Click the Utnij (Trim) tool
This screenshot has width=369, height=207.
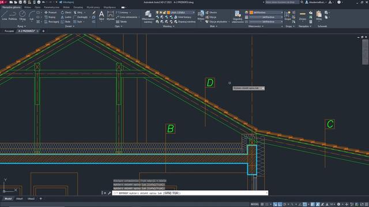78,13
